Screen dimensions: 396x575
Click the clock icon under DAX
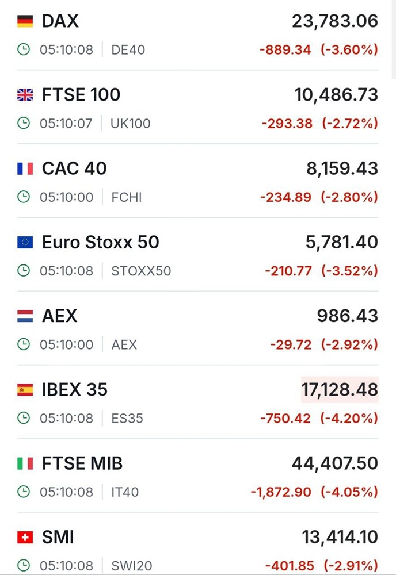(x=24, y=50)
